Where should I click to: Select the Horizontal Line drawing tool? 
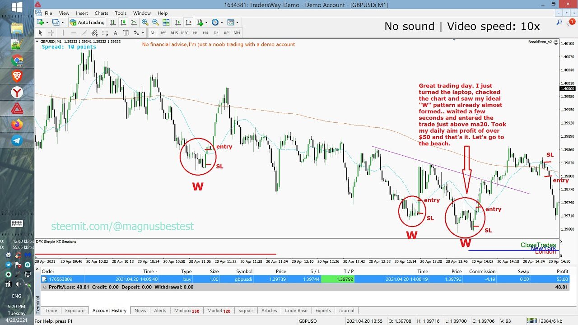(74, 33)
